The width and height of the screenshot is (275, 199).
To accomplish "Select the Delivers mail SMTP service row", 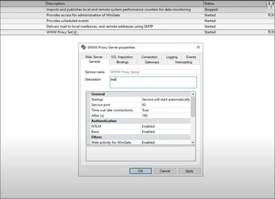I will point(137,26).
